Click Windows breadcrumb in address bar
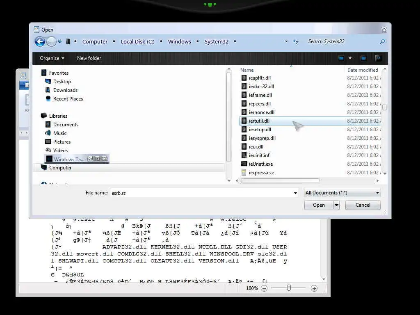This screenshot has width=420, height=315. tap(180, 41)
